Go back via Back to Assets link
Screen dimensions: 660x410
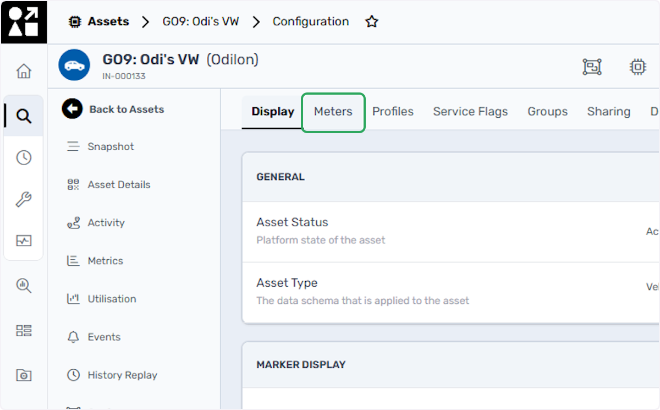point(127,109)
